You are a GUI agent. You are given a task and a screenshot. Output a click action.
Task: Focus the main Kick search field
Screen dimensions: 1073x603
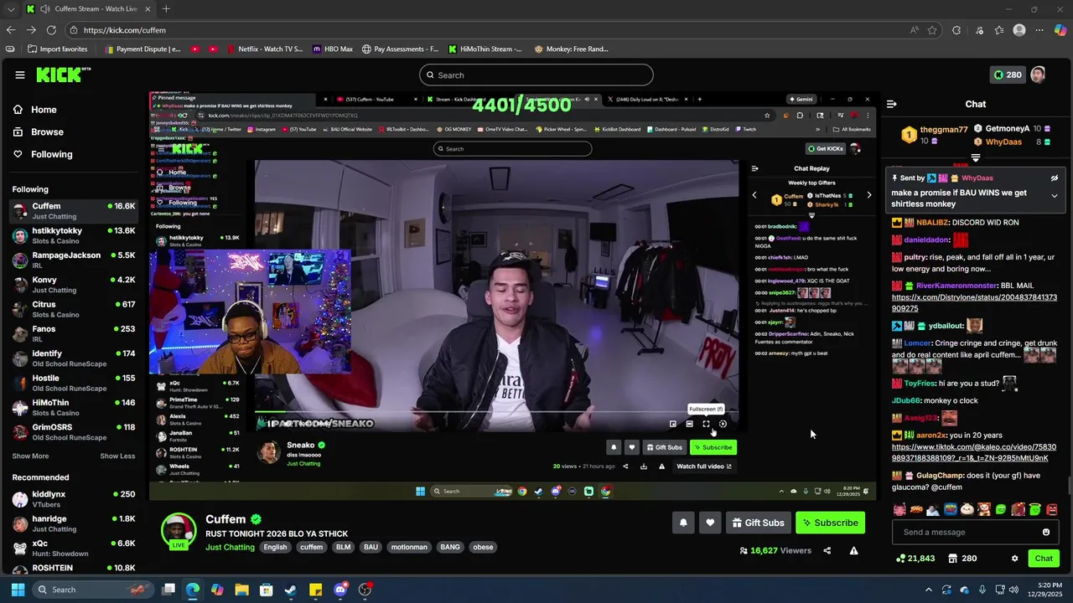tap(536, 75)
